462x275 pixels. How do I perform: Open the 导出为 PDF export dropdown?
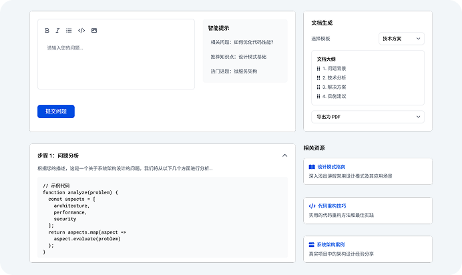pos(368,117)
